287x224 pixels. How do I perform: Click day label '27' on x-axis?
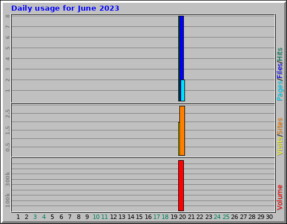coord(243,217)
